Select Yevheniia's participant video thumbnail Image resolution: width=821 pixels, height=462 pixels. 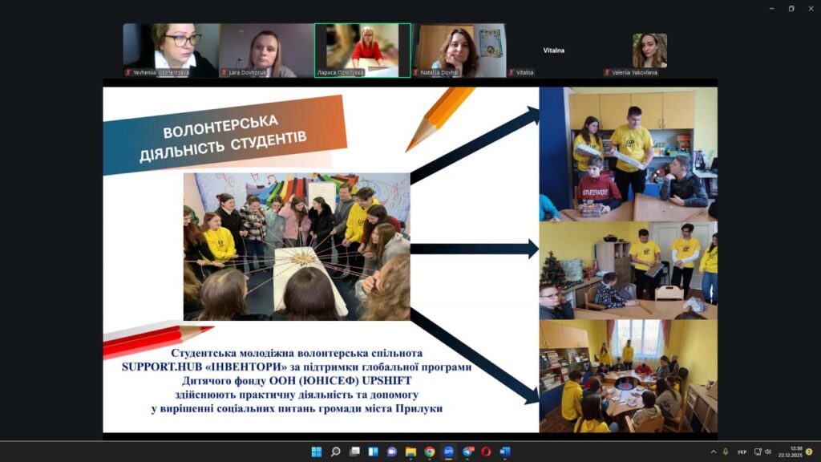point(171,50)
